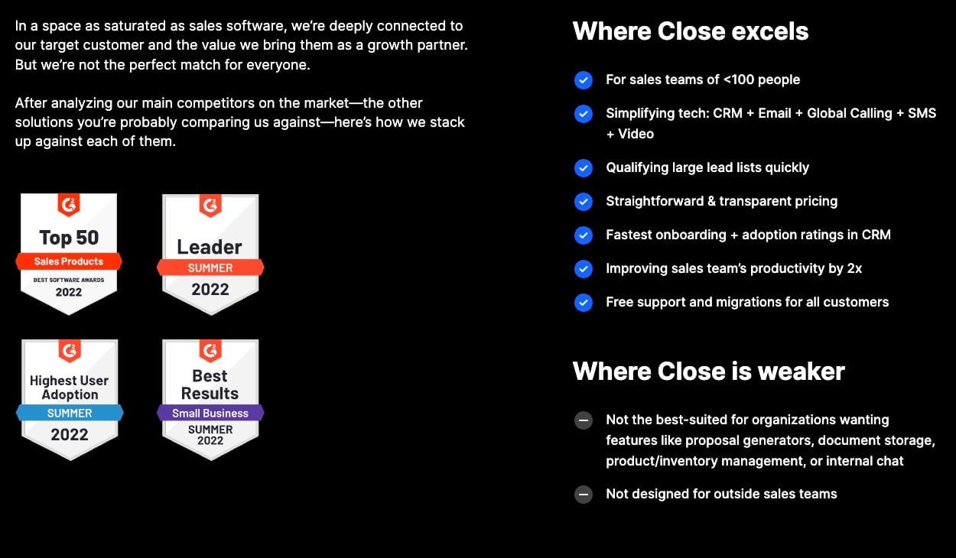Click the minus icon by outside sales teams
Screen dimensions: 956x558
(x=584, y=495)
